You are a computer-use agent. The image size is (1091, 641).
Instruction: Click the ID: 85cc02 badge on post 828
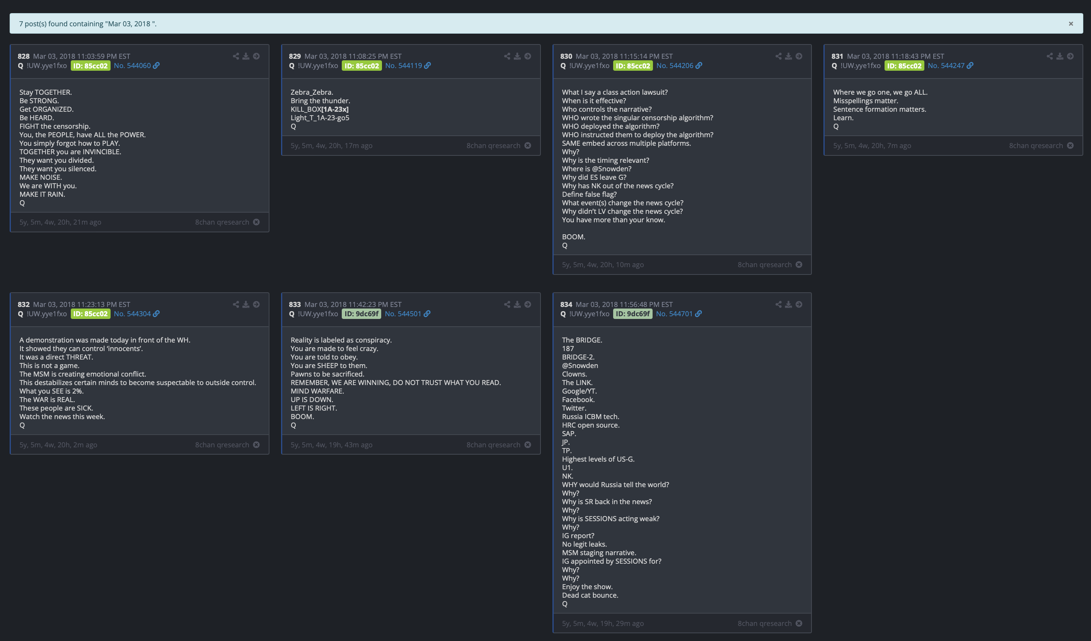click(x=90, y=66)
